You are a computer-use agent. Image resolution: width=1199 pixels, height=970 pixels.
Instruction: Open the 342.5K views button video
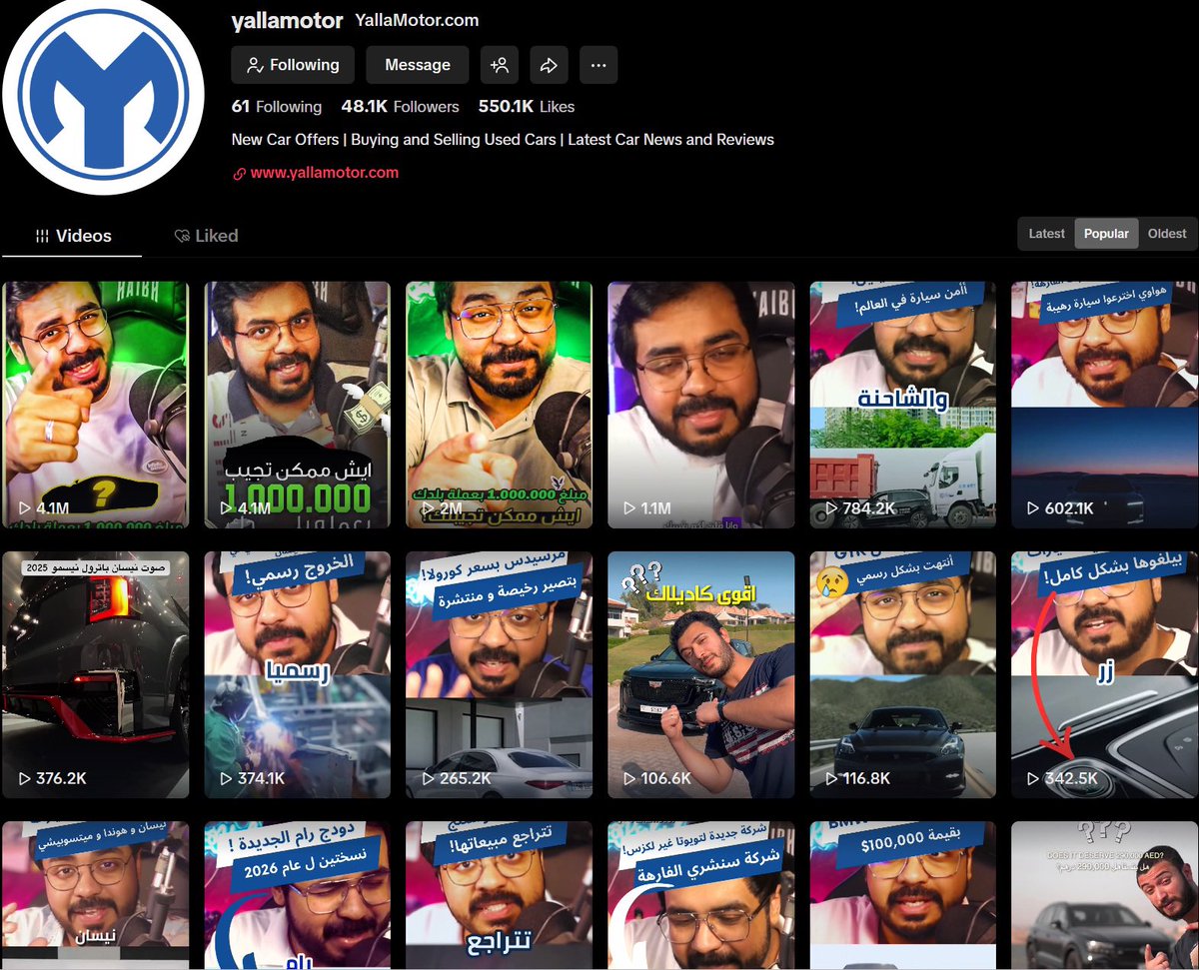(1104, 674)
